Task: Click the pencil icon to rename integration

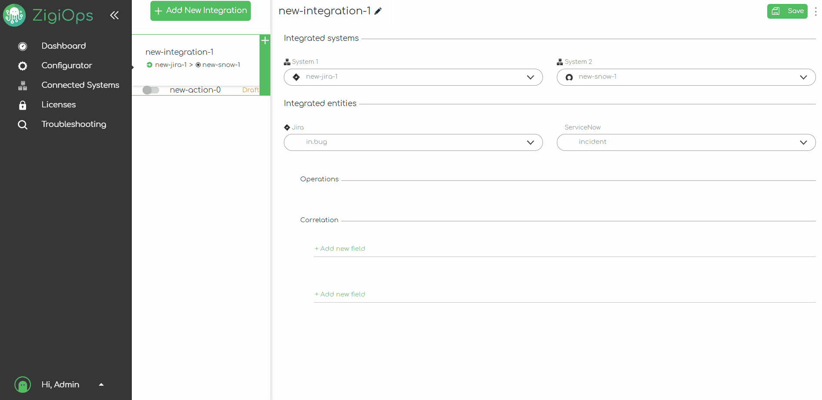Action: coord(378,11)
